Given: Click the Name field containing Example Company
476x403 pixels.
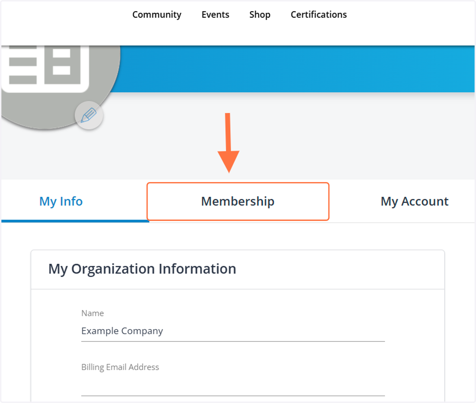Looking at the screenshot, I should 233,331.
